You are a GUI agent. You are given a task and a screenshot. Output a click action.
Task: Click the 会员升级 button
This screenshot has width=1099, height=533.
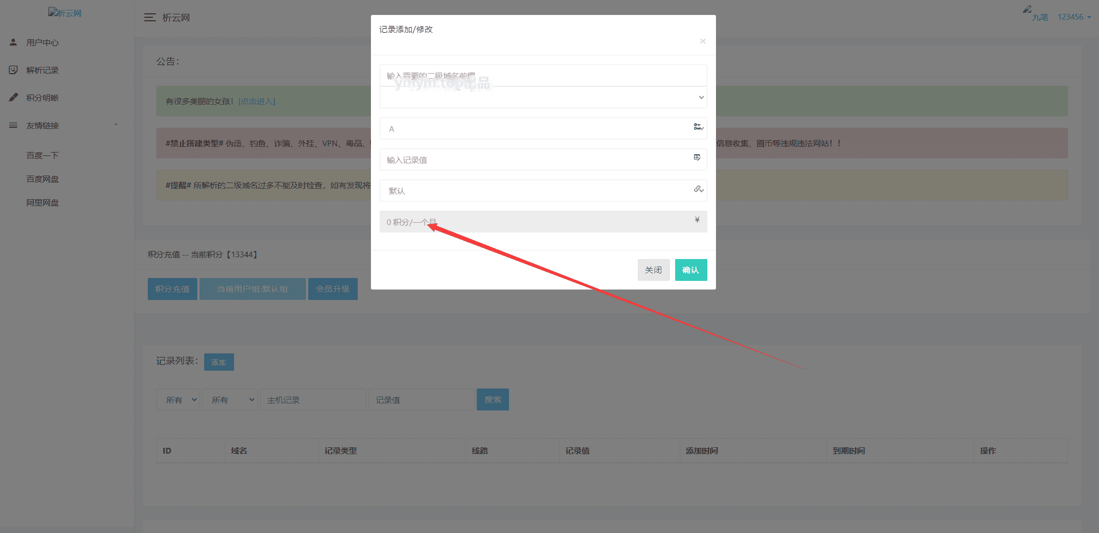(x=333, y=289)
